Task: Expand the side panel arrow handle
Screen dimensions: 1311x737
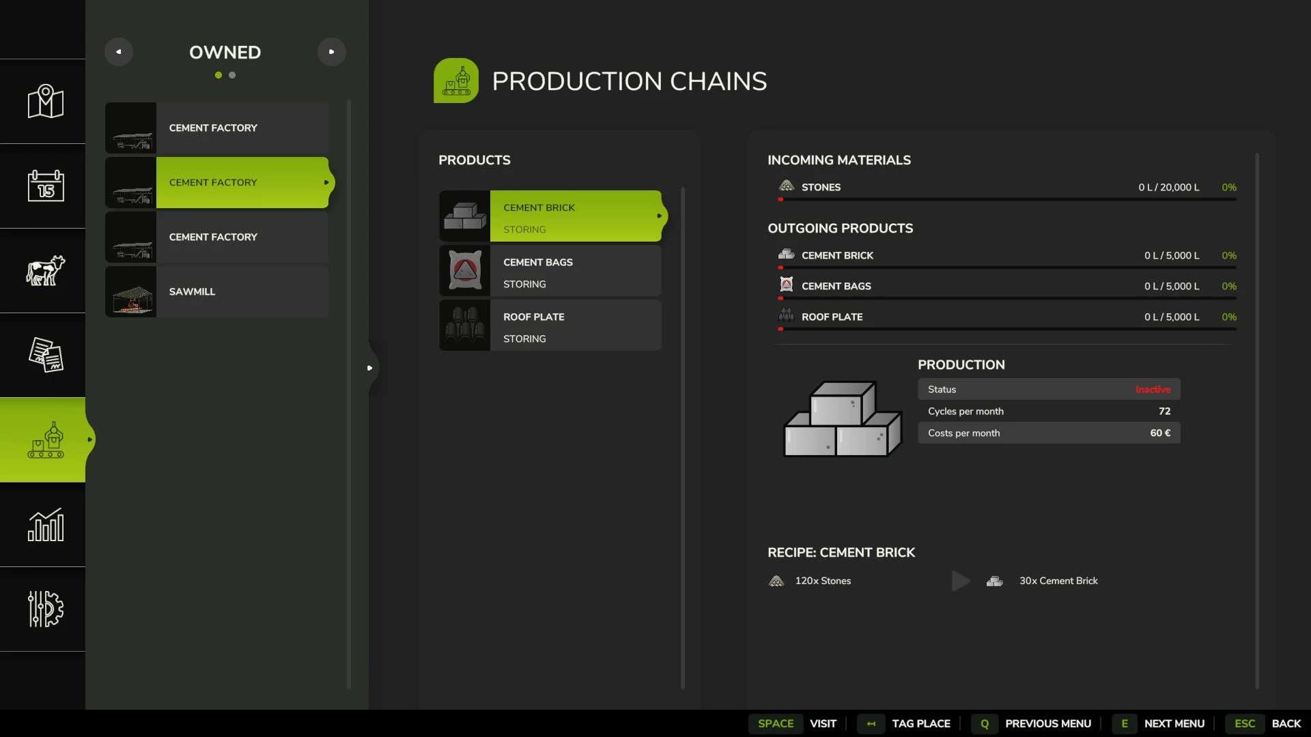Action: [x=369, y=368]
